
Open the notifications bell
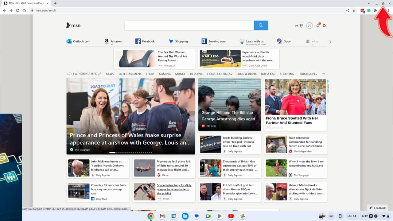tap(318, 25)
